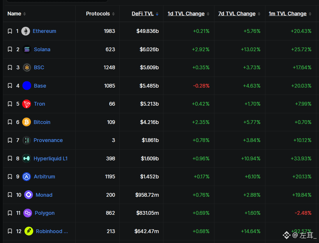Open the Provenance chain link
The image size is (319, 243).
(x=48, y=140)
